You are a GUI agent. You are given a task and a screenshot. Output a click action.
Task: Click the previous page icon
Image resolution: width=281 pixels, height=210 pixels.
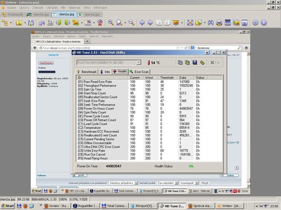pyautogui.click(x=159, y=23)
